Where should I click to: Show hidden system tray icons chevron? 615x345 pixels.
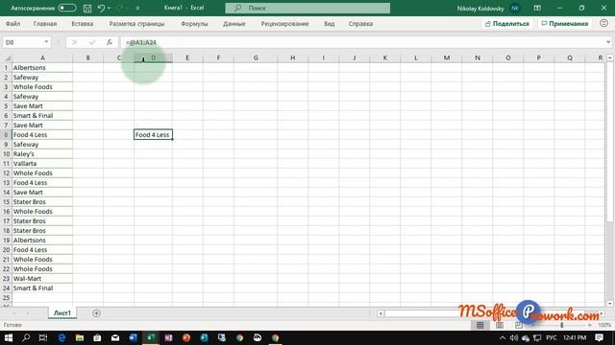(503, 337)
